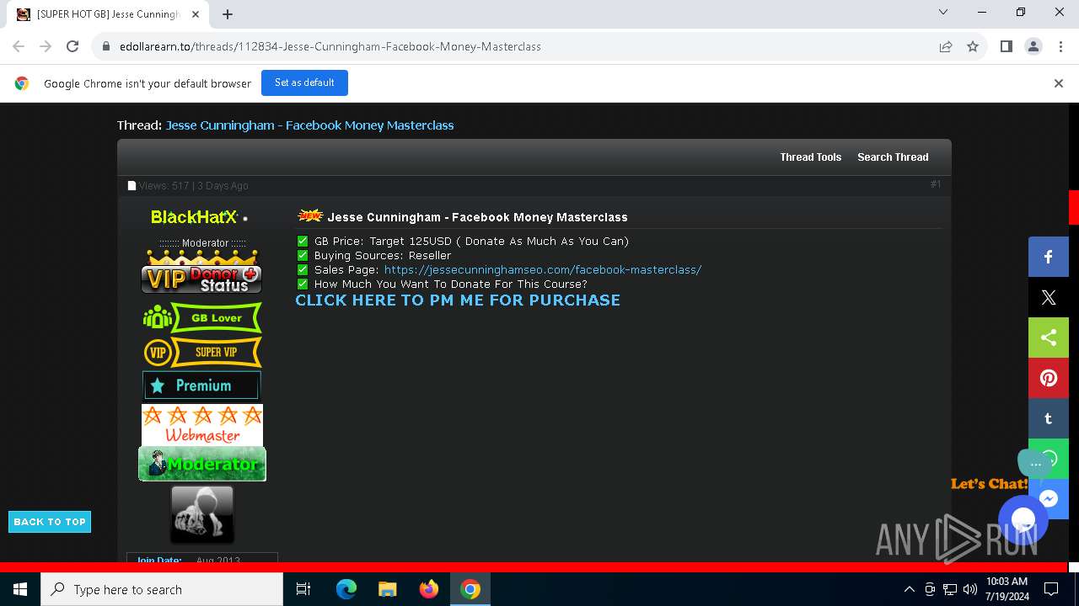Launch Firefox from the taskbar

coord(429,589)
